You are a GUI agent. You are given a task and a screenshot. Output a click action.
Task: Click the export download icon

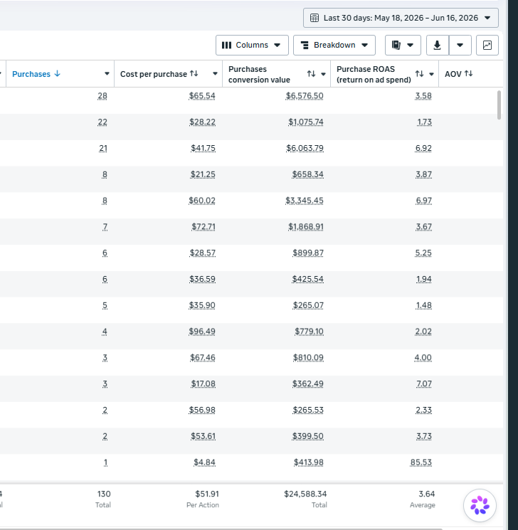[x=437, y=45]
